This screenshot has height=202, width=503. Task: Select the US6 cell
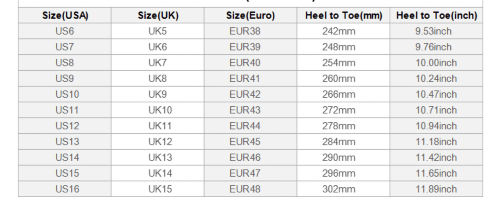coord(65,31)
